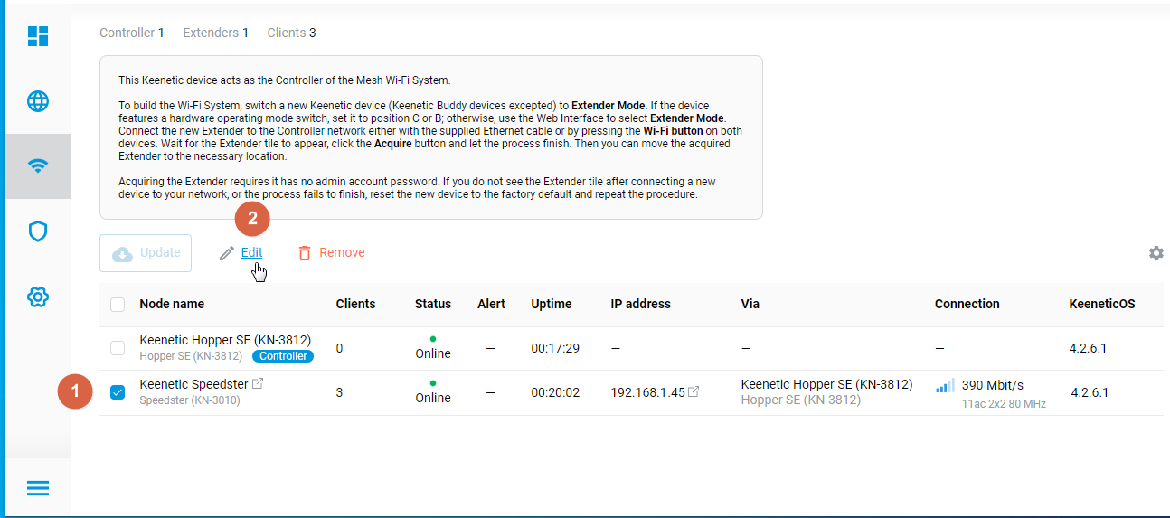Click the 390 Mbit/s connection speed
The image size is (1170, 518).
tap(993, 385)
